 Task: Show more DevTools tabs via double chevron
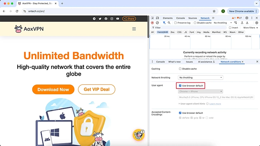pyautogui.click(x=213, y=18)
